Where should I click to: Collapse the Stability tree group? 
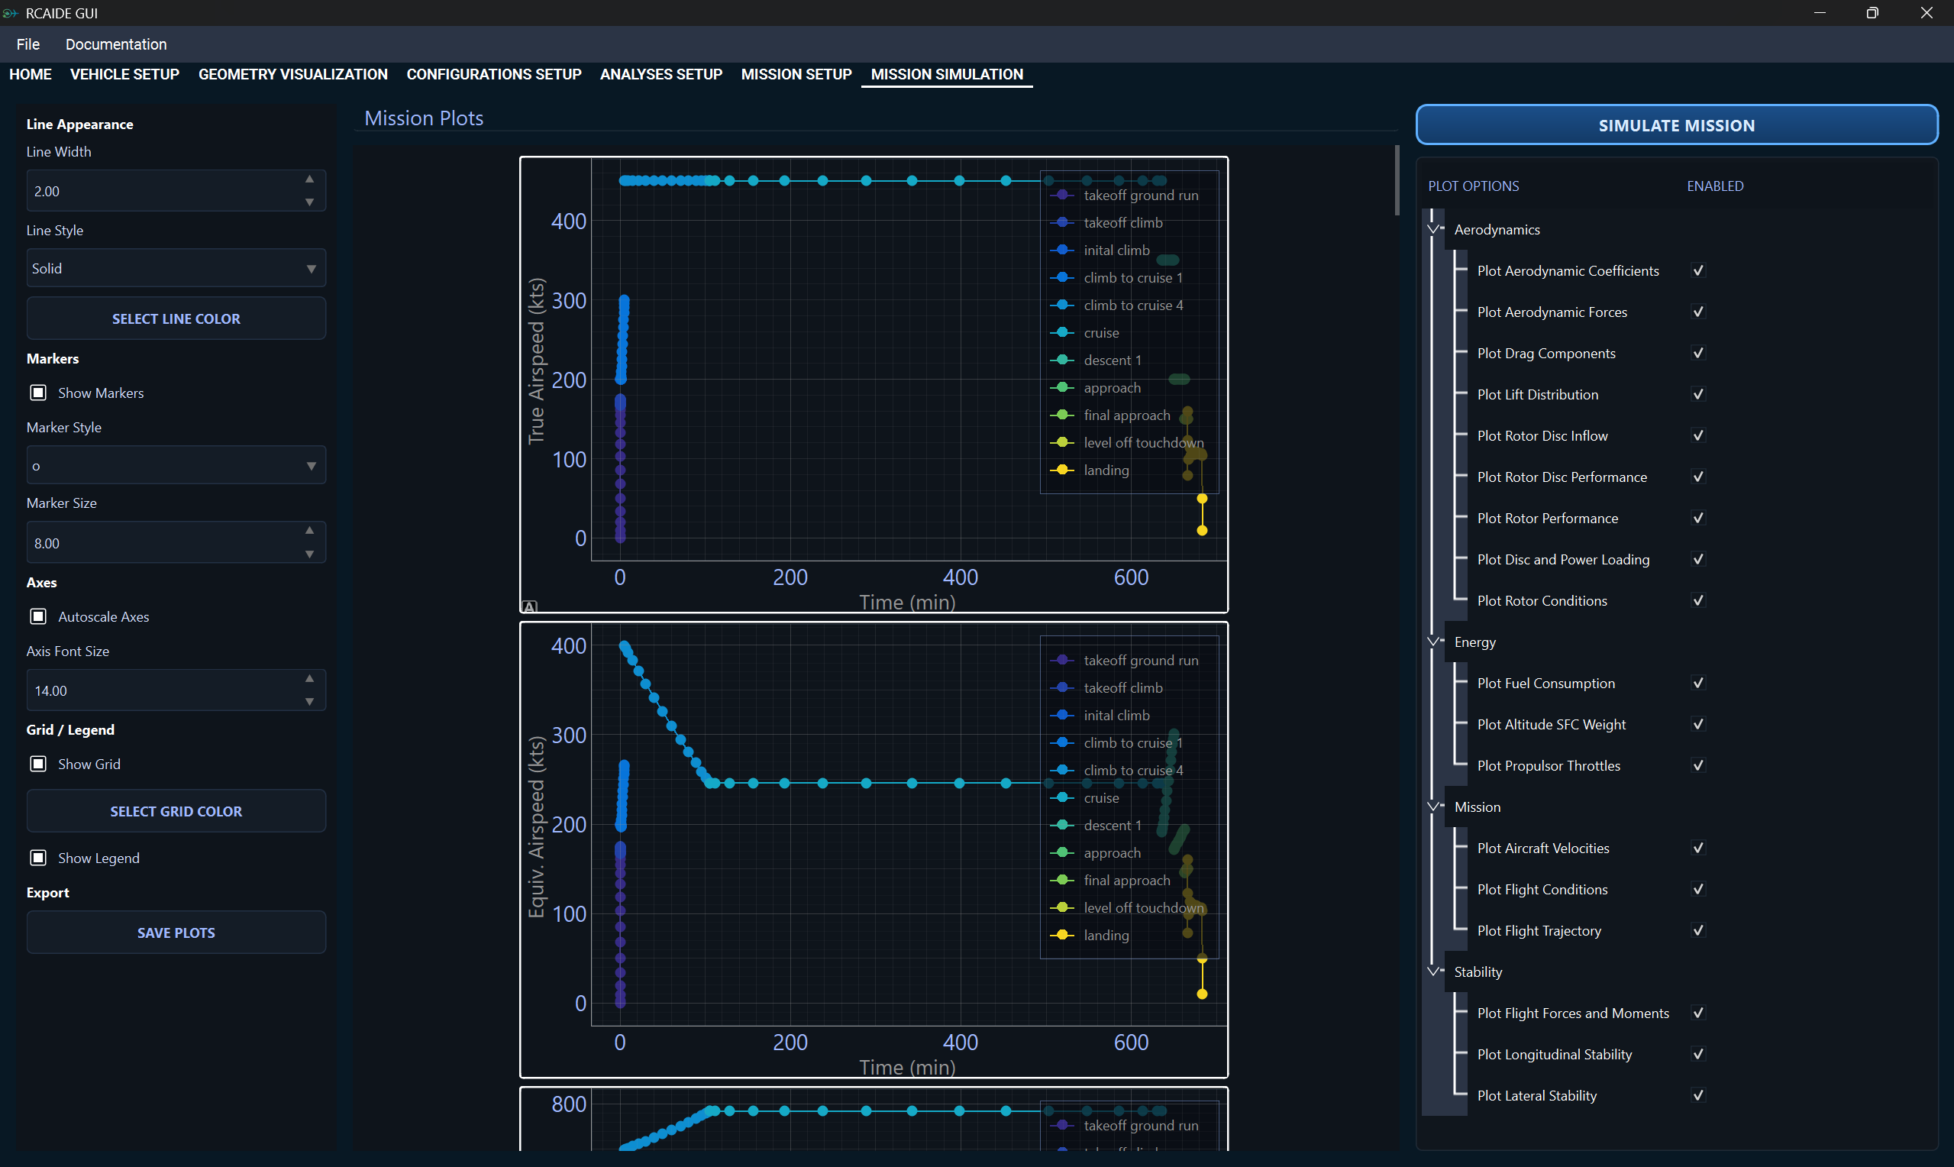[1435, 972]
